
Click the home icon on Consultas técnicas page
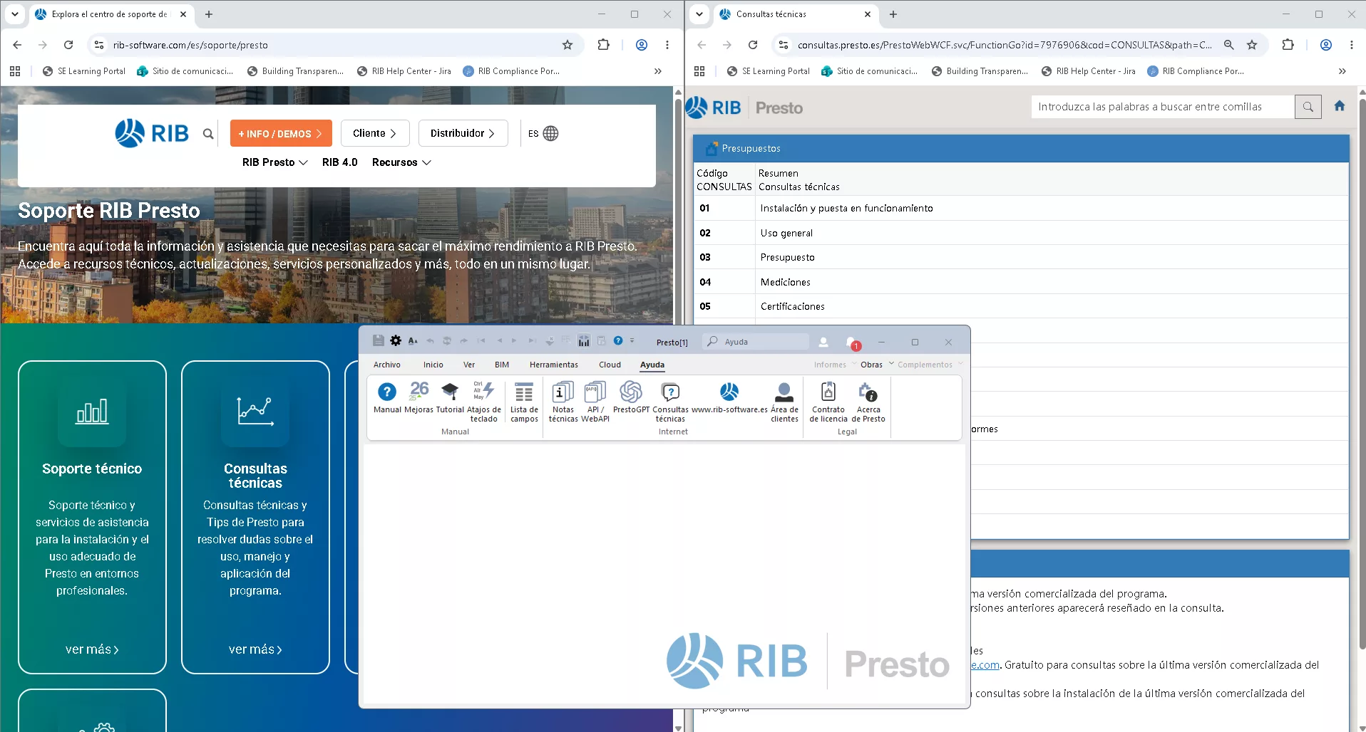1340,106
